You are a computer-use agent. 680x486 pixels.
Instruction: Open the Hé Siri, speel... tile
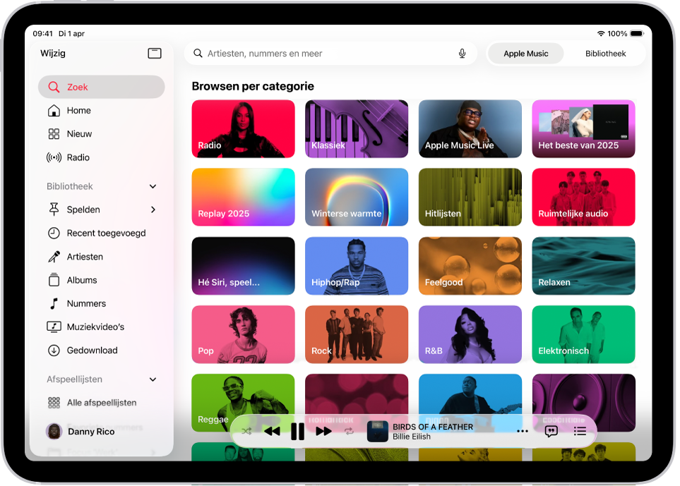pos(244,266)
